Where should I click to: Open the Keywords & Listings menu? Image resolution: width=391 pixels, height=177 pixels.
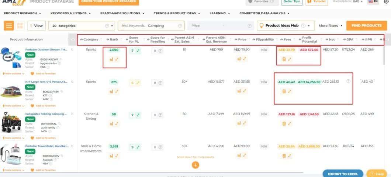[x=70, y=13]
